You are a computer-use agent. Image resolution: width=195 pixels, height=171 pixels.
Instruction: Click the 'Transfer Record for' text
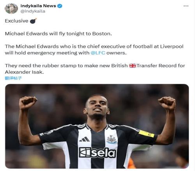(x=161, y=66)
